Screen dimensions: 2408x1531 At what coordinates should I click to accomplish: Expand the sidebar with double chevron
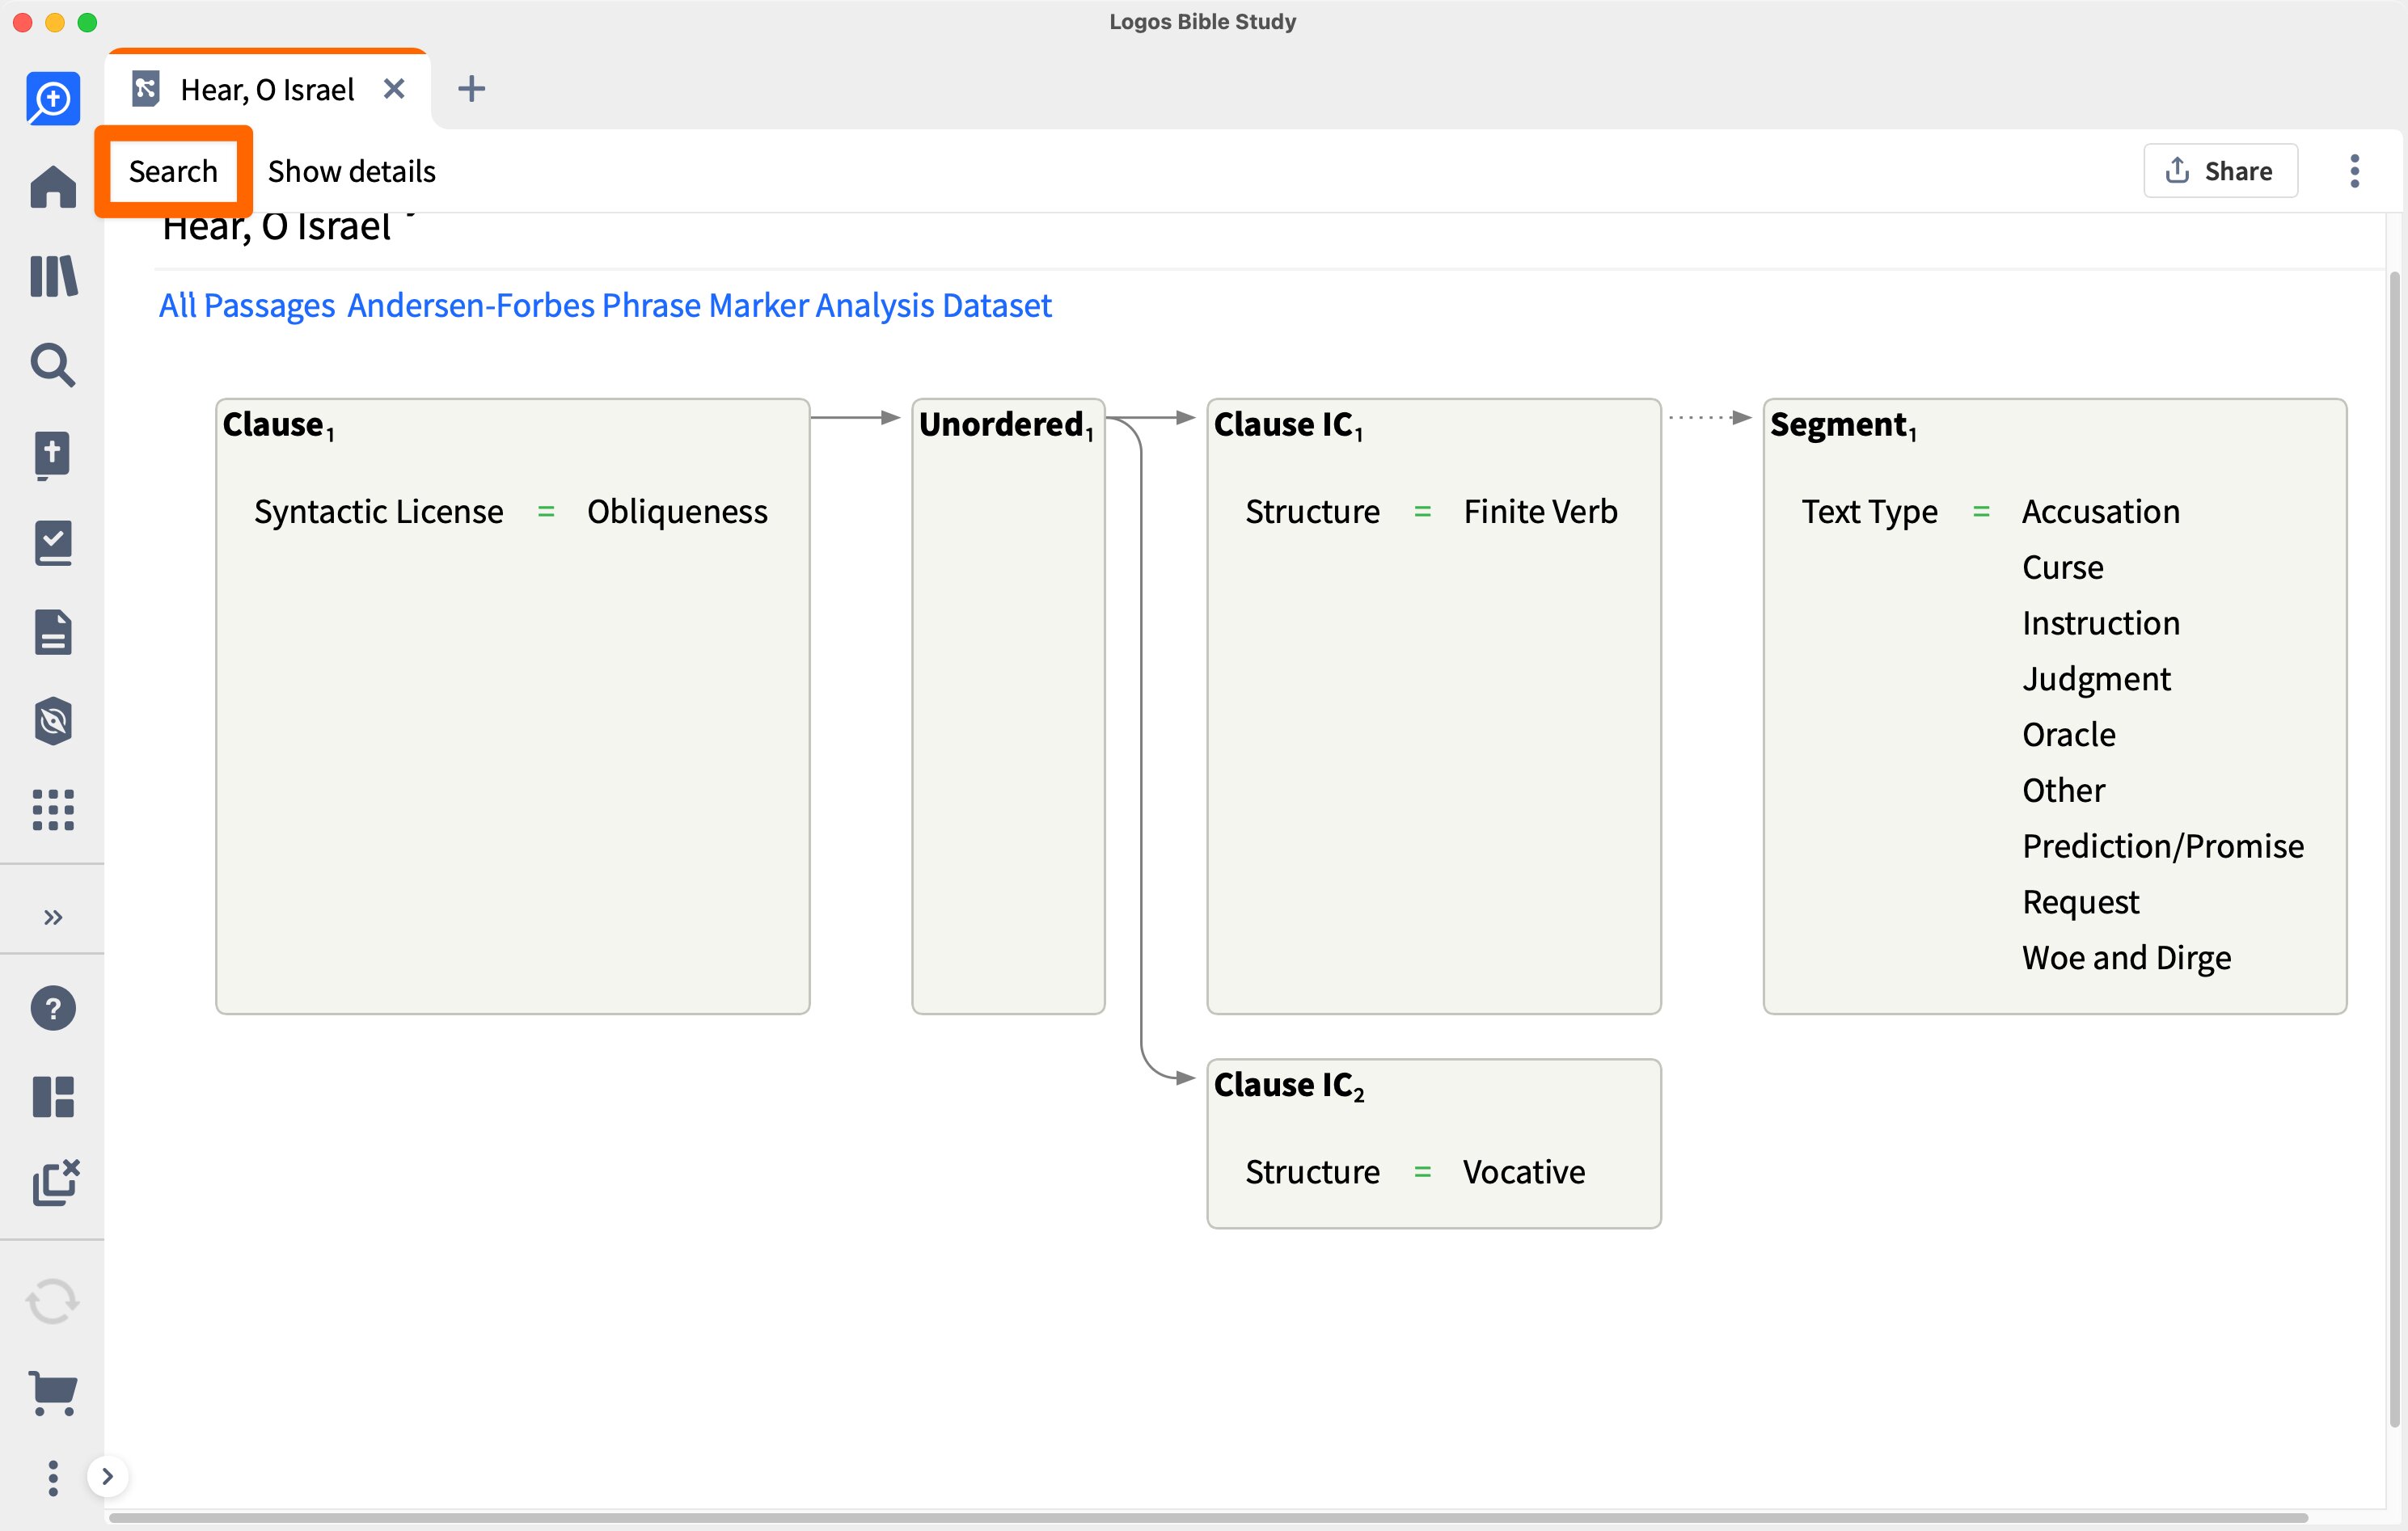click(x=52, y=917)
